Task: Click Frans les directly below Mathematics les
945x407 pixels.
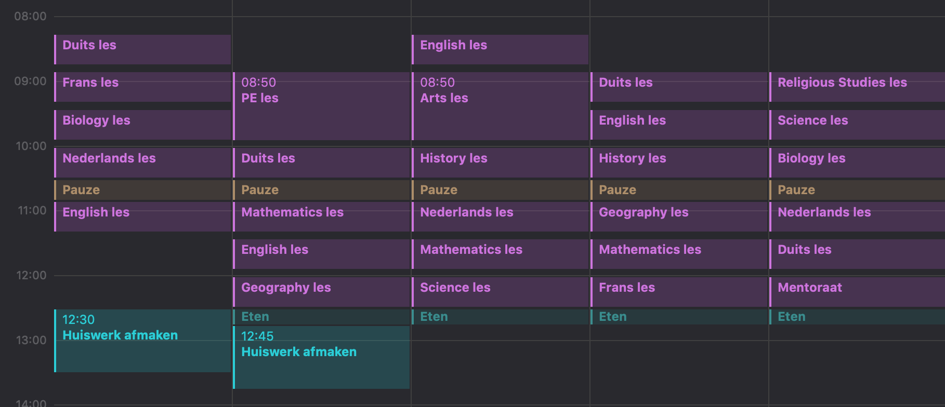Action: click(x=679, y=292)
